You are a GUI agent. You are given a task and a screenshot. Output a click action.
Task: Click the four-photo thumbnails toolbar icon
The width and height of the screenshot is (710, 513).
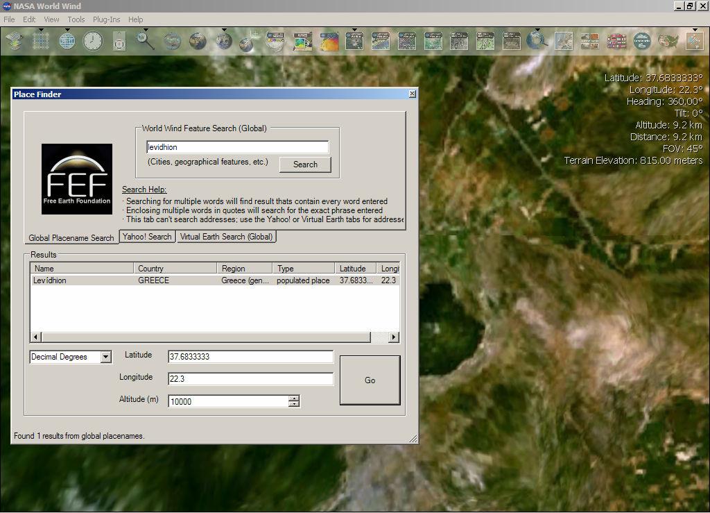coord(590,42)
